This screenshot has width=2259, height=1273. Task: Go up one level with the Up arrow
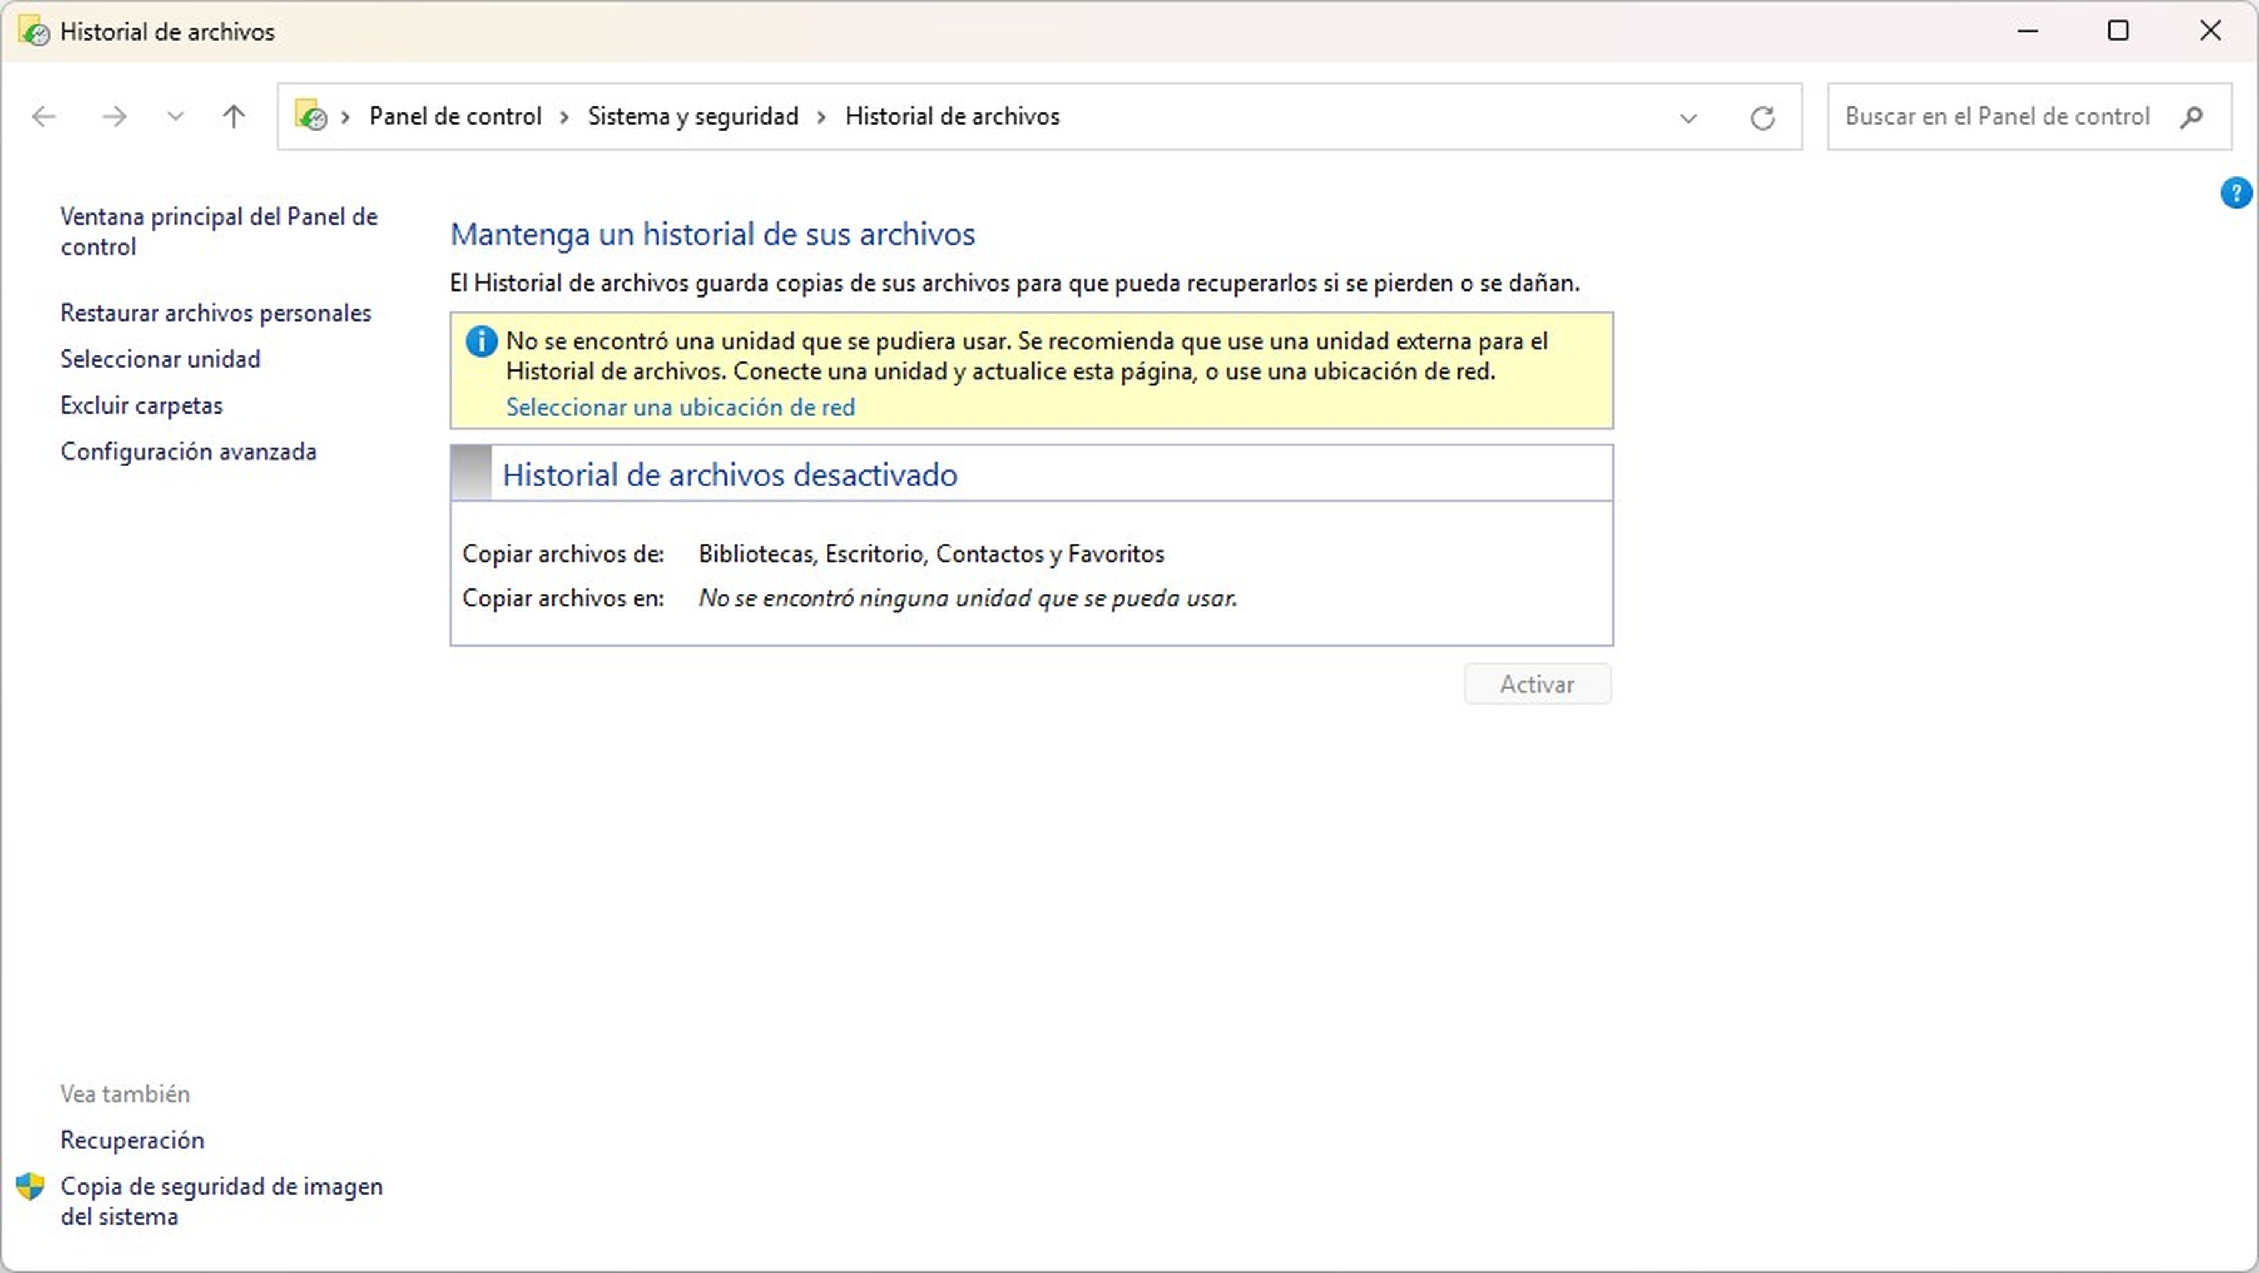point(234,116)
